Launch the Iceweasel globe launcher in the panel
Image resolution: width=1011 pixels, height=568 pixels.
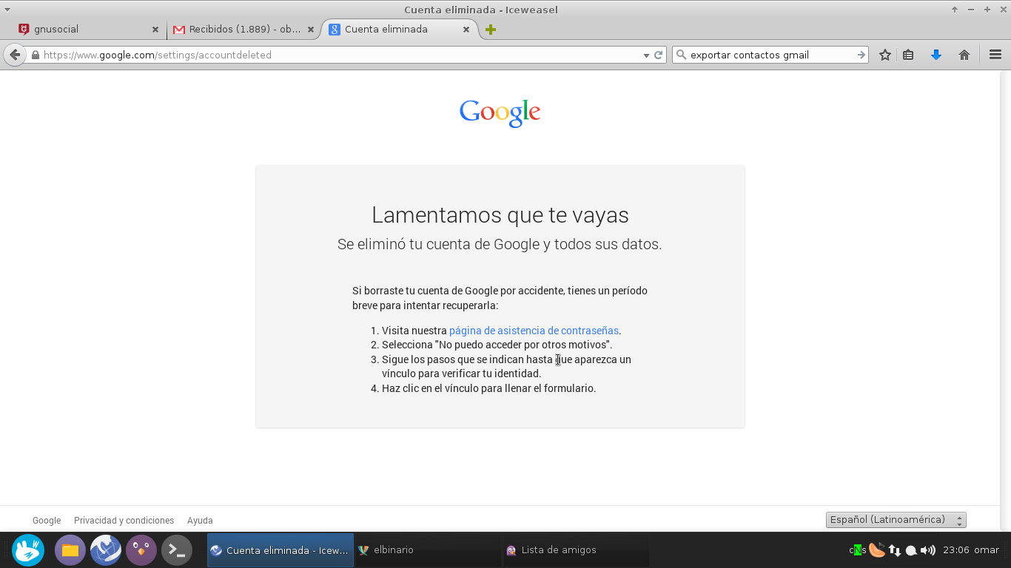pos(106,550)
